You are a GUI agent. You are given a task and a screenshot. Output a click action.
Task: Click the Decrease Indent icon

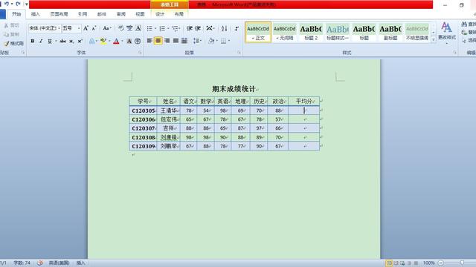pyautogui.click(x=190, y=28)
